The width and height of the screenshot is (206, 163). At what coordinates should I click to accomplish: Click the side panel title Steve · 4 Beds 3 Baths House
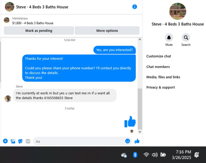178,24
